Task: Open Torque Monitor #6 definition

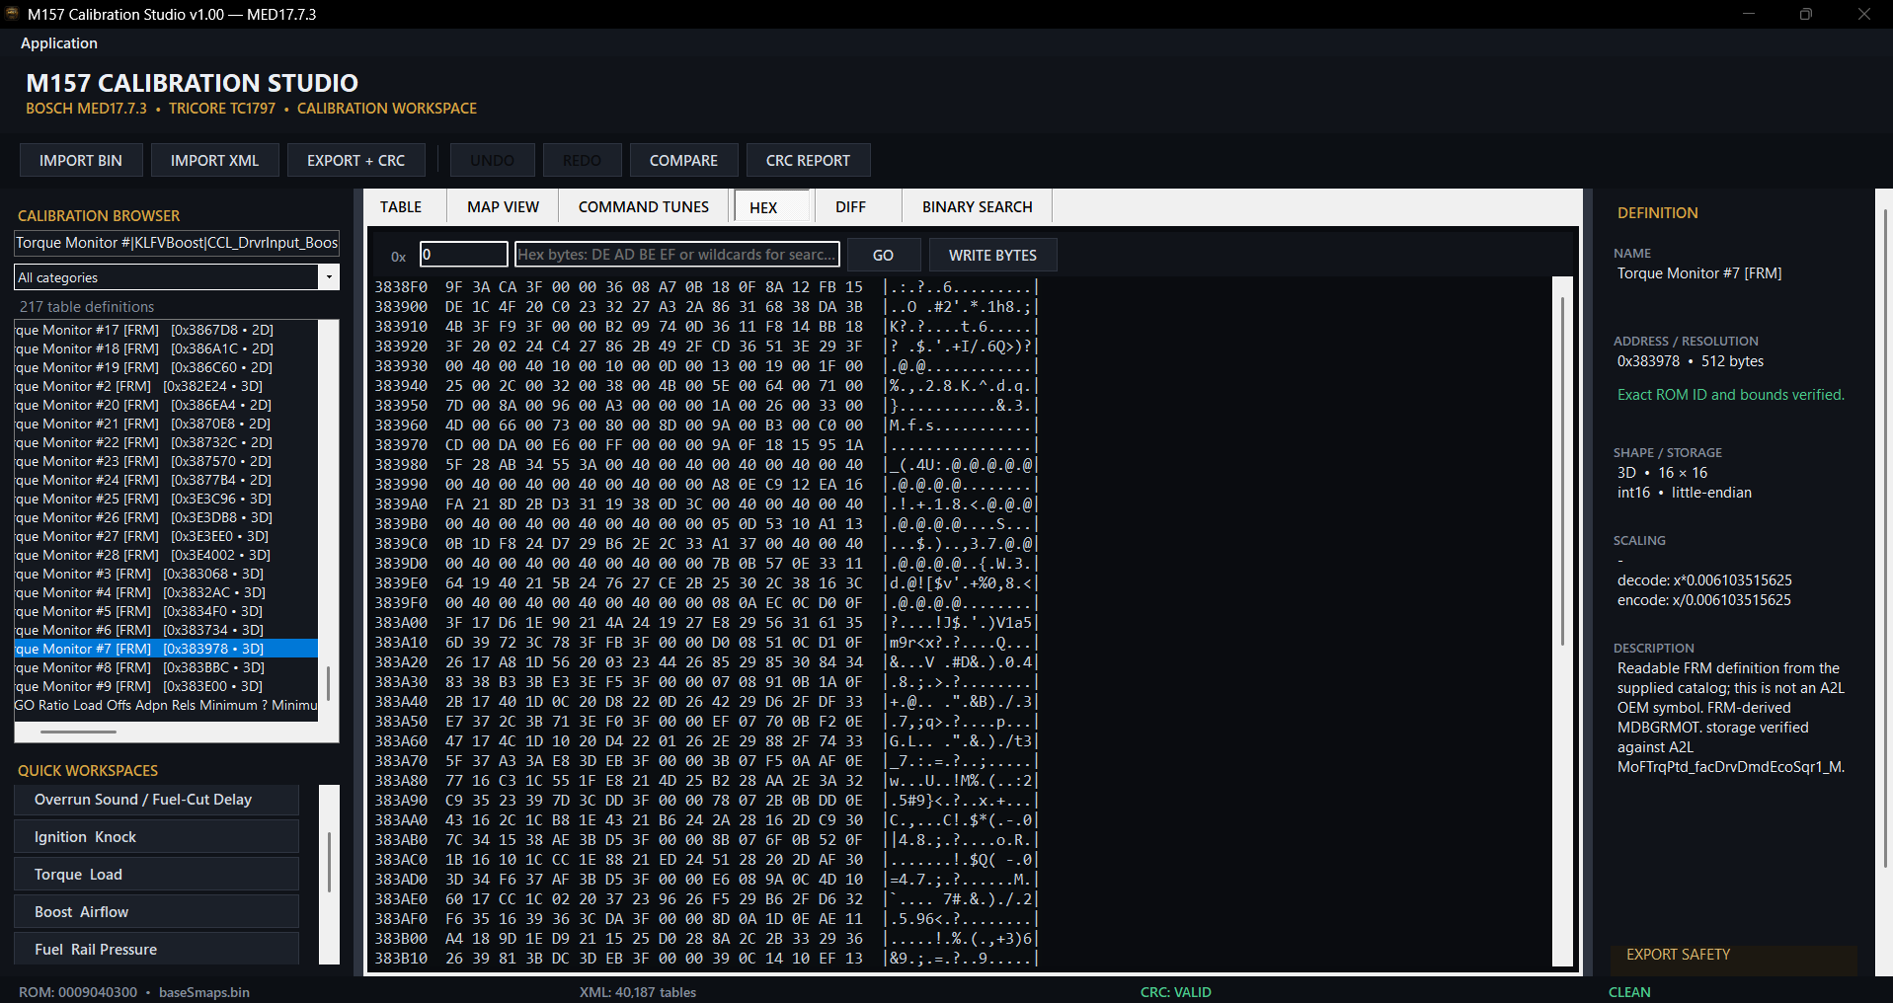Action: click(166, 630)
